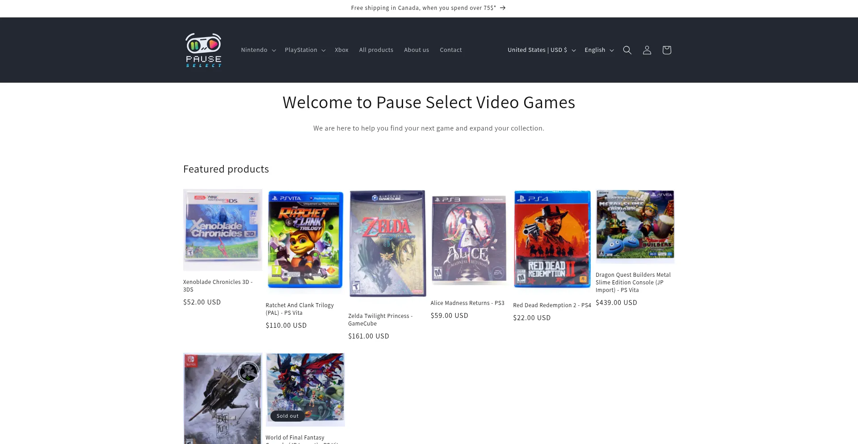Open the Contact page

click(450, 50)
